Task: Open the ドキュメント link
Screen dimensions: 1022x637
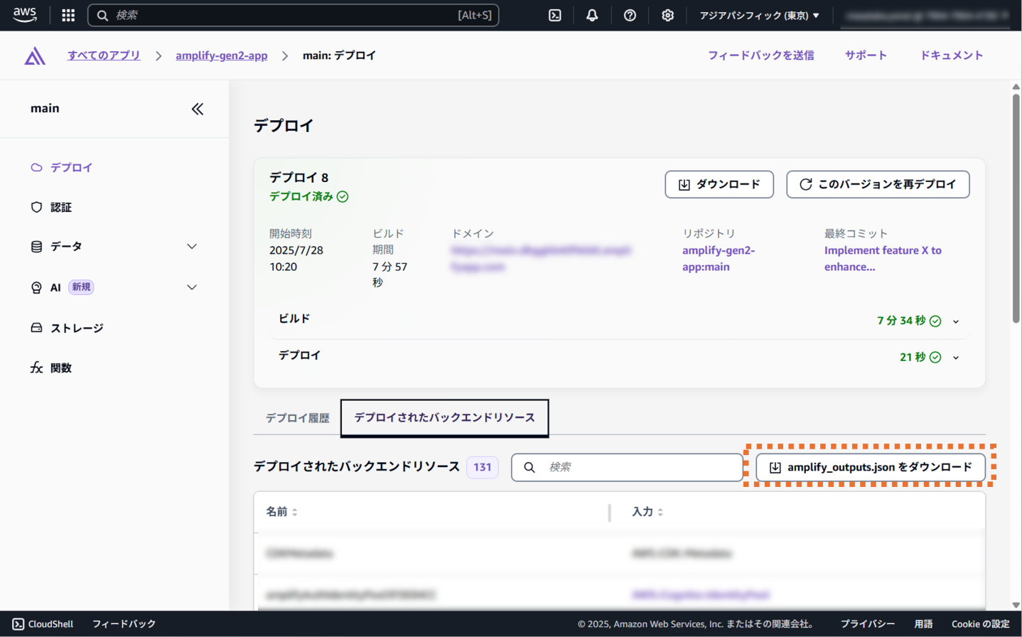Action: [x=952, y=55]
